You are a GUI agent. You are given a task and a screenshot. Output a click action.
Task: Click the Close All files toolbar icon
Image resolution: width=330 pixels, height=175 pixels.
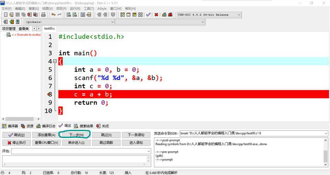(x=35, y=14)
